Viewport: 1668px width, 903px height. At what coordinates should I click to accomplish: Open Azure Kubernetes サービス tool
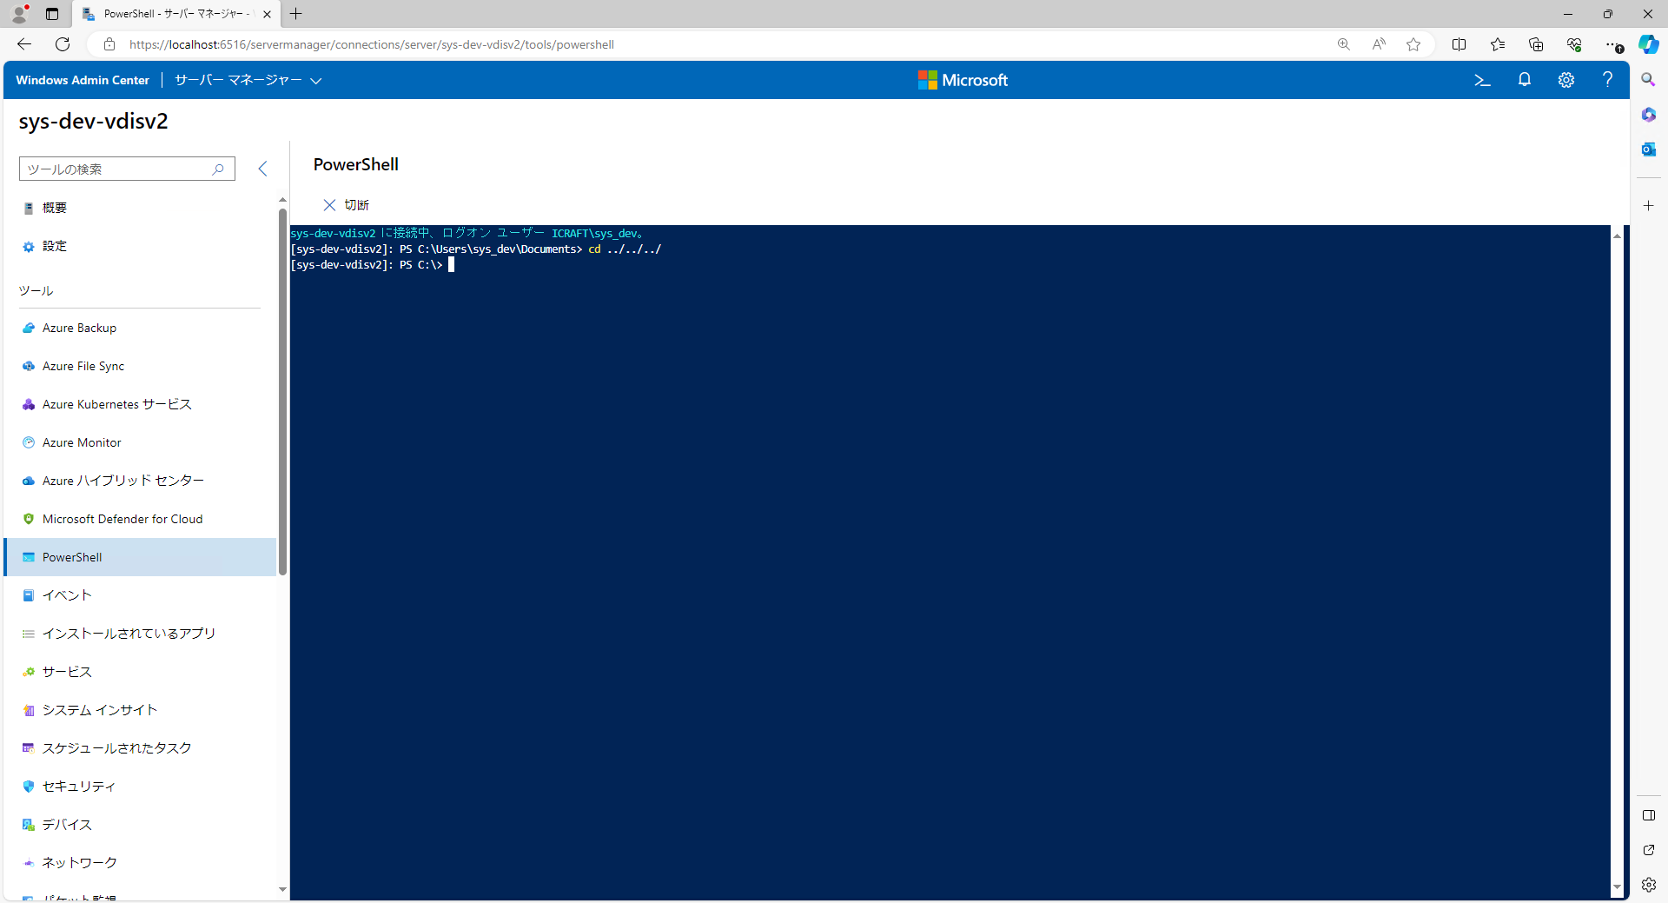(x=139, y=404)
